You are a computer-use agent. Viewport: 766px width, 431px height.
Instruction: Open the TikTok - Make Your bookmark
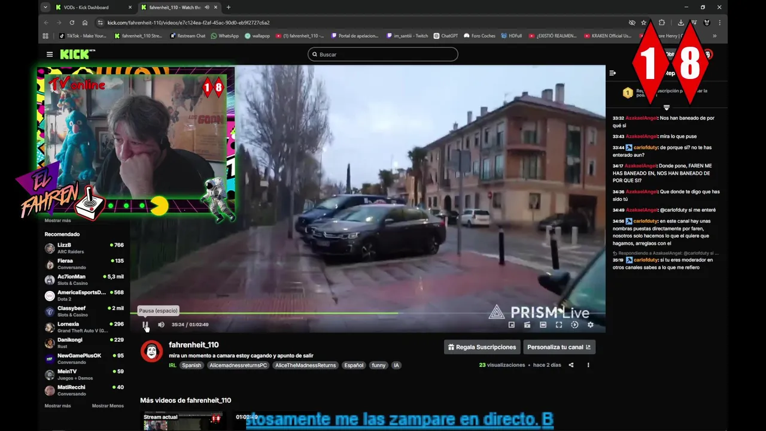[x=83, y=36]
